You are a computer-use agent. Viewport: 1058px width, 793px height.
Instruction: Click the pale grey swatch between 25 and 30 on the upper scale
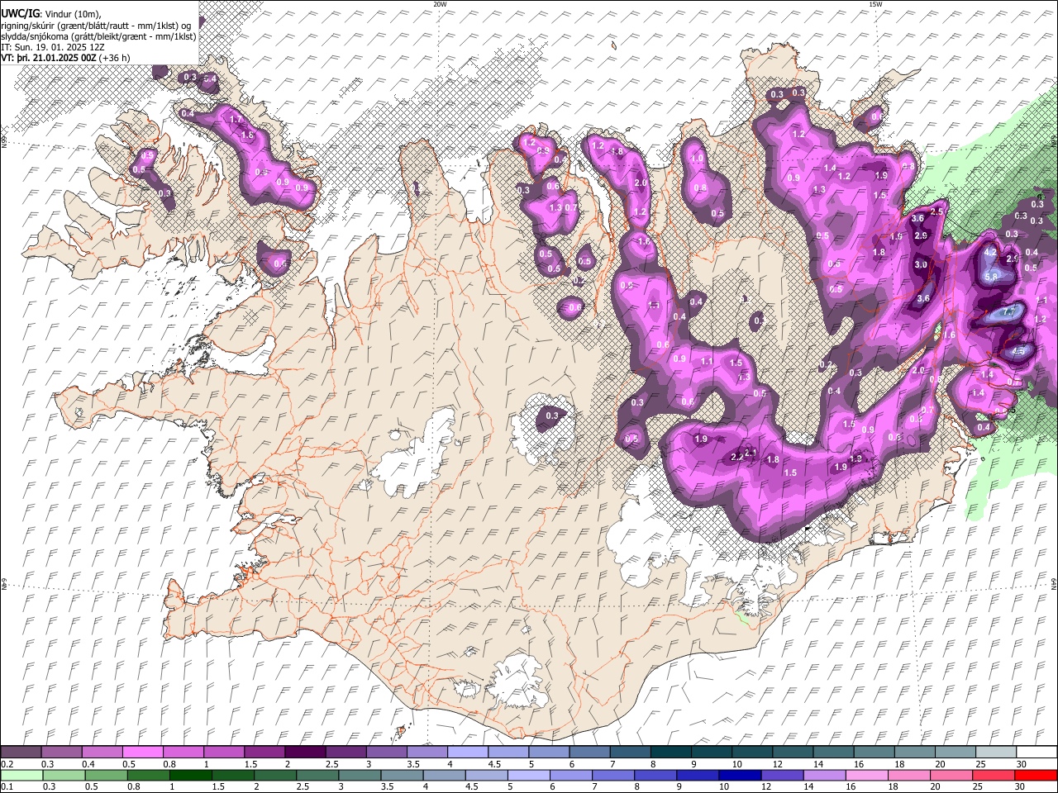995,753
